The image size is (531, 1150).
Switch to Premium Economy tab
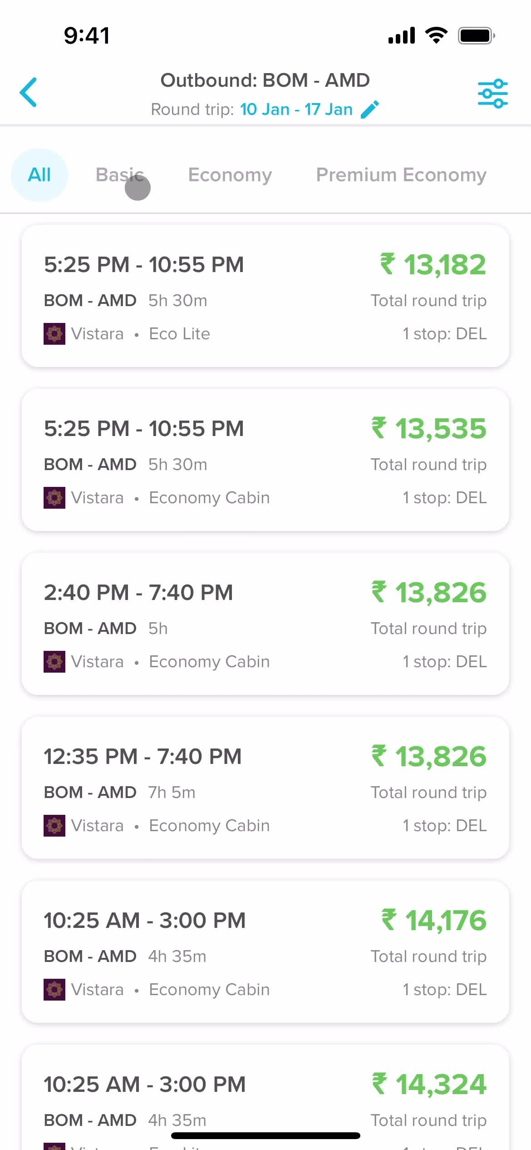[x=401, y=175]
